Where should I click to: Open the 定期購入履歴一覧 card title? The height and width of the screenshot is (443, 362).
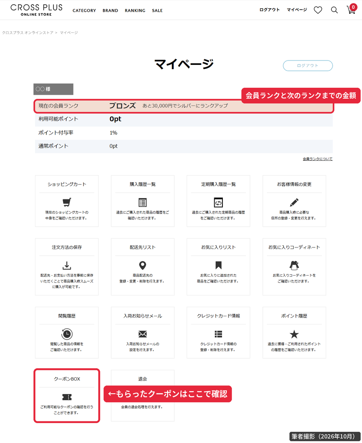click(x=219, y=184)
